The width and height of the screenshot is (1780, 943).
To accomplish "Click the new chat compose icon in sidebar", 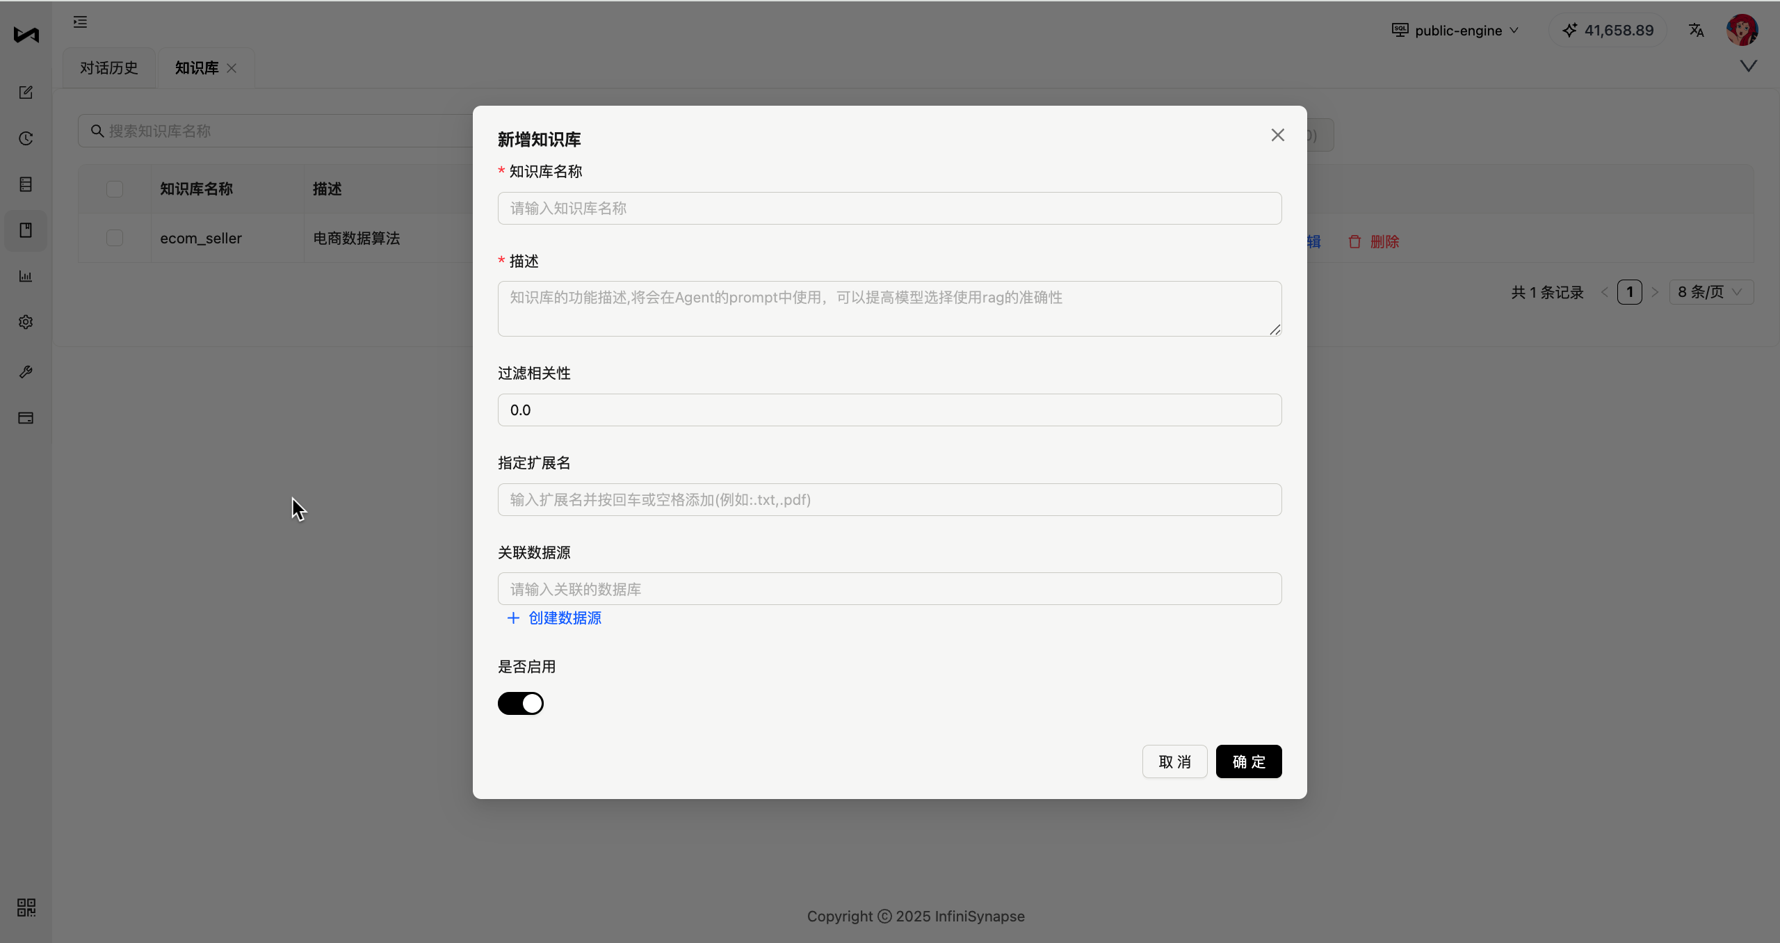I will tap(26, 92).
